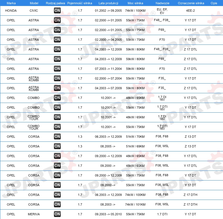The image size is (223, 219).
Task: Select the Lata produkcji column header
Action: click(x=108, y=3)
